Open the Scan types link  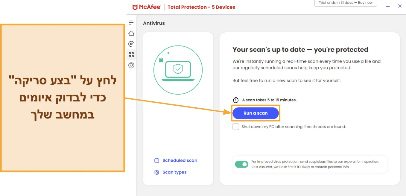(174, 172)
